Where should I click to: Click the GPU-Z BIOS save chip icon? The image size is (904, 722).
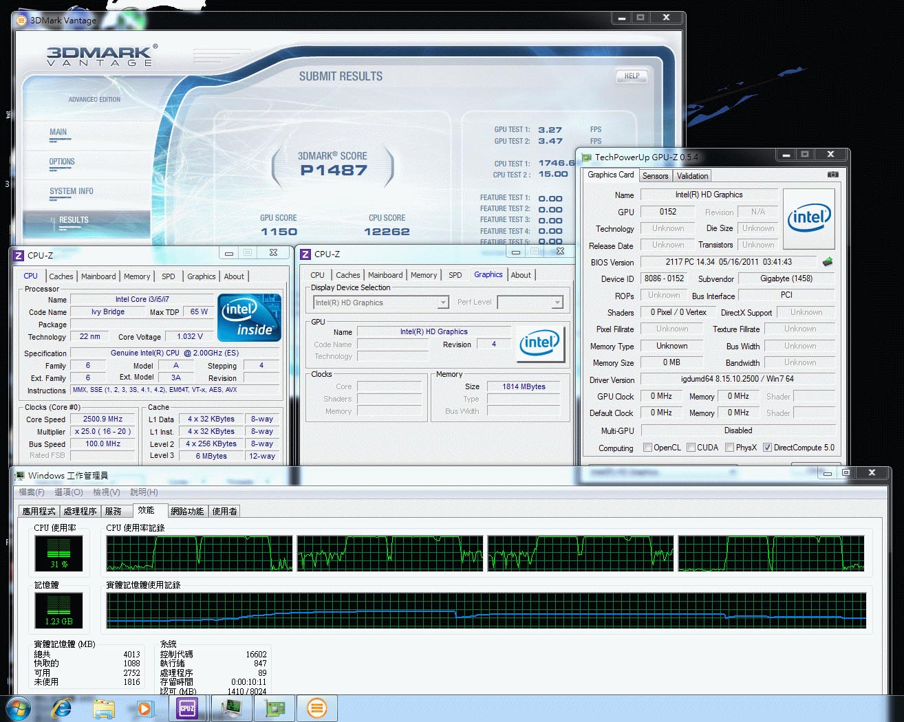click(828, 261)
